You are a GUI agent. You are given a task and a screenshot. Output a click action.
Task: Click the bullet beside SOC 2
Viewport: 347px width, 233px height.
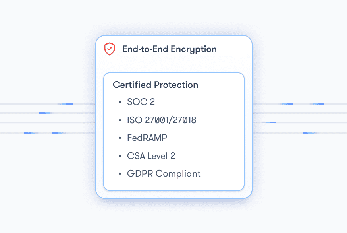[120, 102]
